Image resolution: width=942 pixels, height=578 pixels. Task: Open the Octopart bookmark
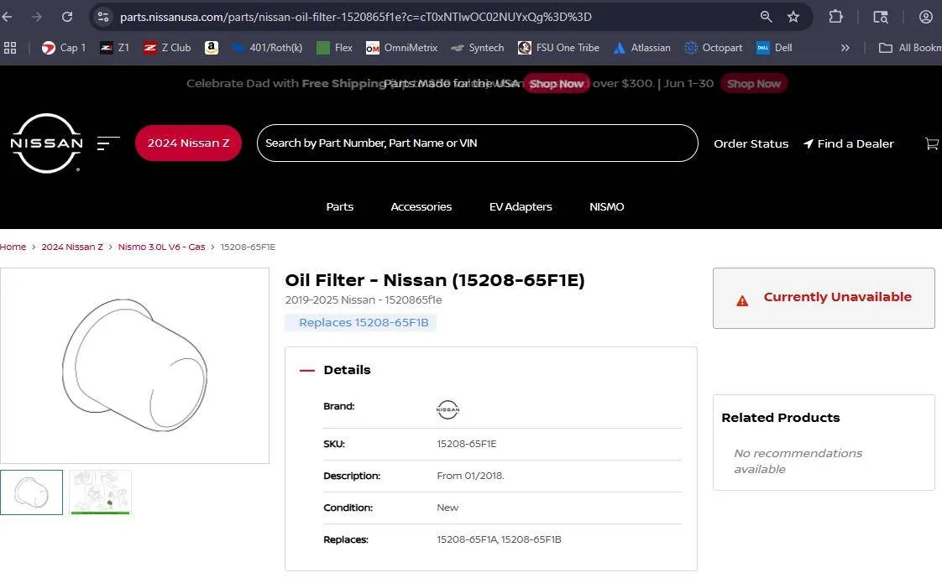(713, 48)
